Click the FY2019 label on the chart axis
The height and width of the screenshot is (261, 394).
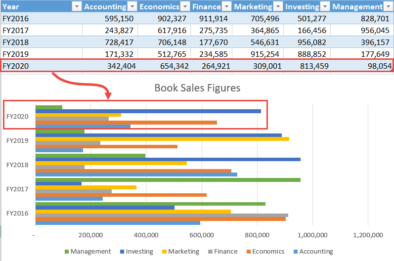point(17,140)
